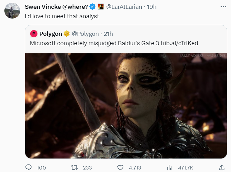Click the share upload icon
Image resolution: width=231 pixels, height=172 pixels.
click(x=222, y=167)
